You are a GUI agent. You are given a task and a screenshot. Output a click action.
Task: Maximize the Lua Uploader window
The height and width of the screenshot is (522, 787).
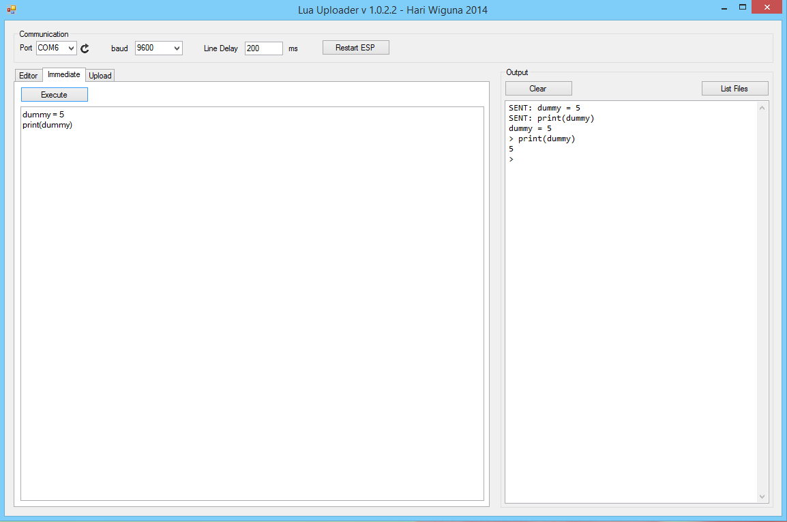[743, 7]
